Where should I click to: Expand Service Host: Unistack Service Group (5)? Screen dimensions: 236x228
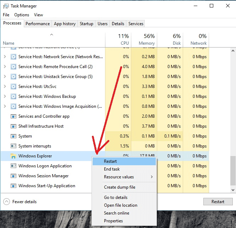click(x=5, y=77)
